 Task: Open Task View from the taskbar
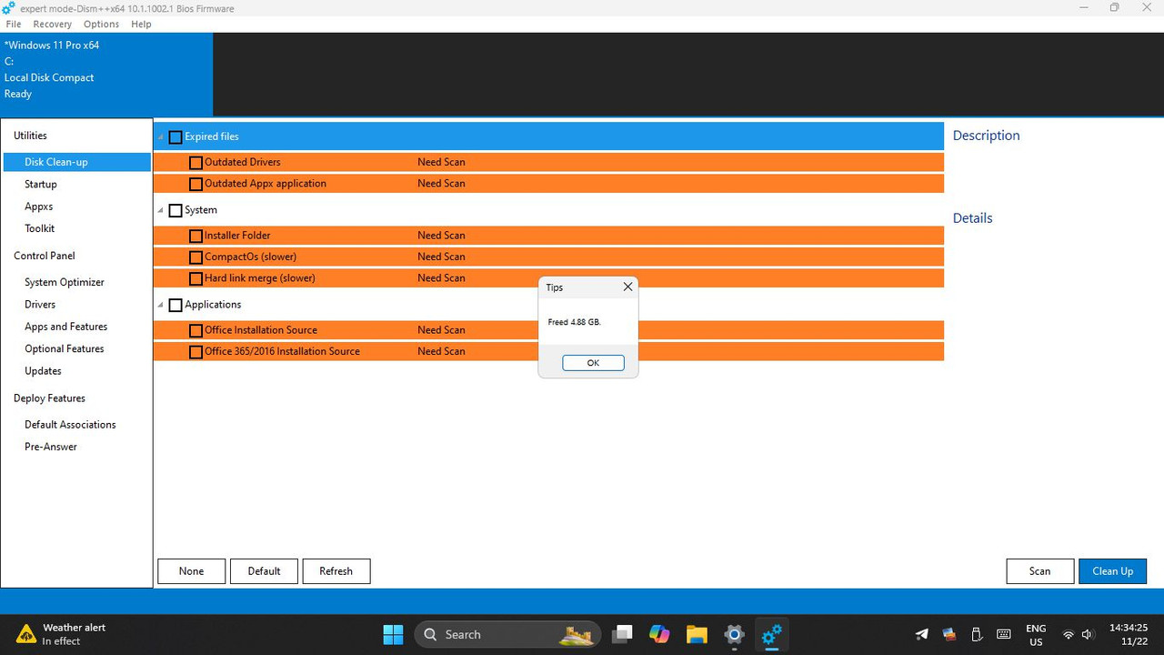click(622, 634)
